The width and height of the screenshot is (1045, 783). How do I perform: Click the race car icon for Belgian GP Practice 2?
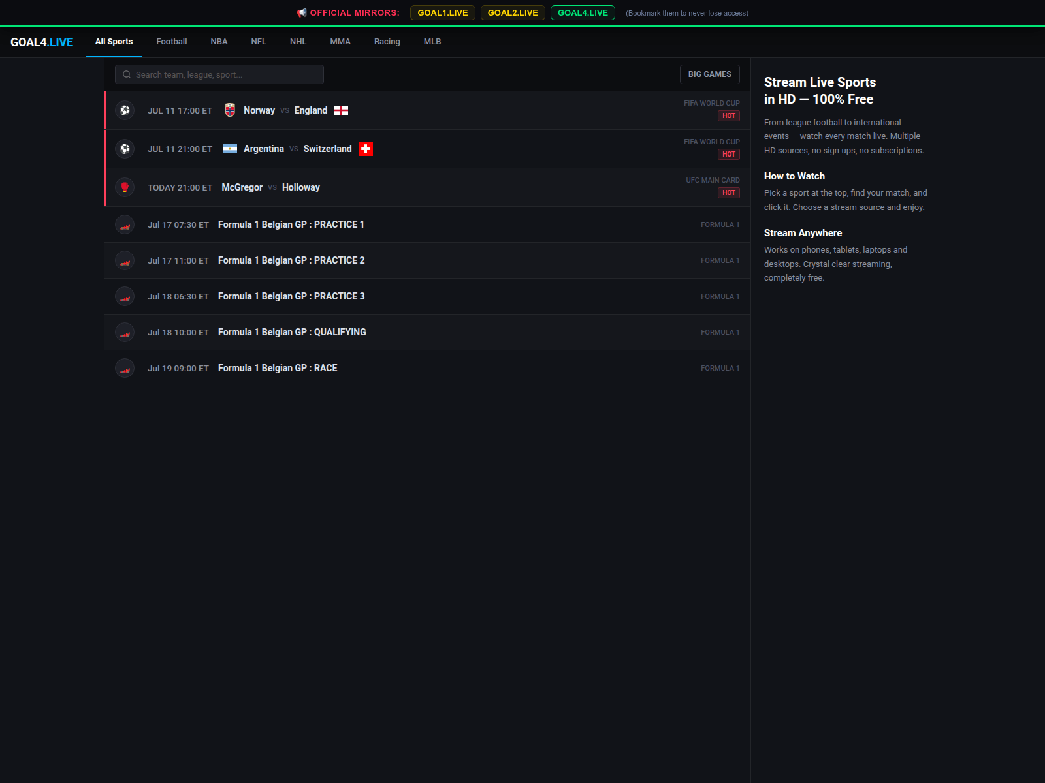[125, 260]
